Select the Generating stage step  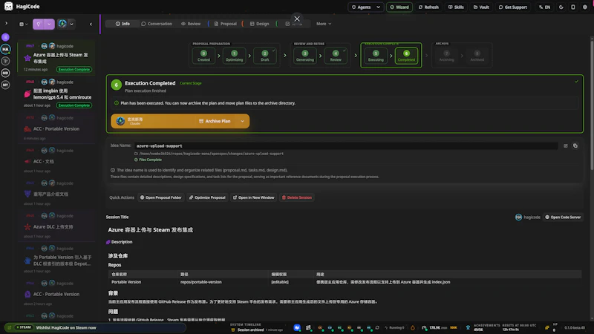[305, 56]
